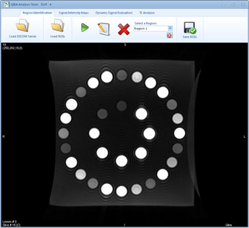Click the large red X delete icon
Viewport: 249px width, 228px height.
(x=124, y=29)
